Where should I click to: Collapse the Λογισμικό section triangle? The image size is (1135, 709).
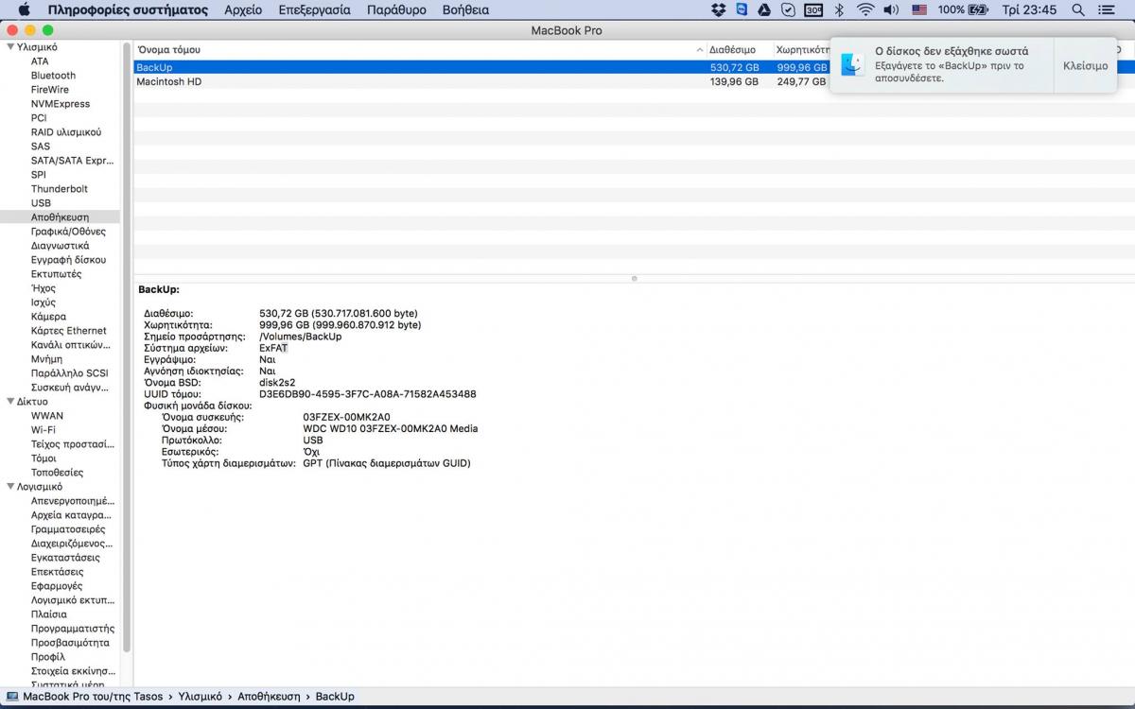click(10, 486)
